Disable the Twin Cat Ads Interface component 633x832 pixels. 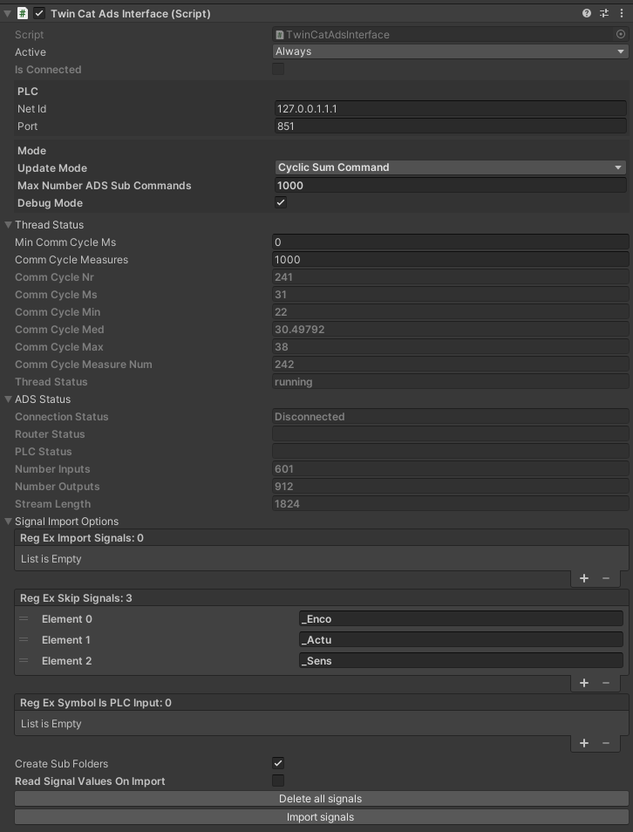[x=39, y=14]
